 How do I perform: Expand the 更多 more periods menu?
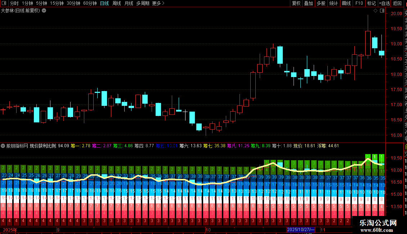coord(158,3)
